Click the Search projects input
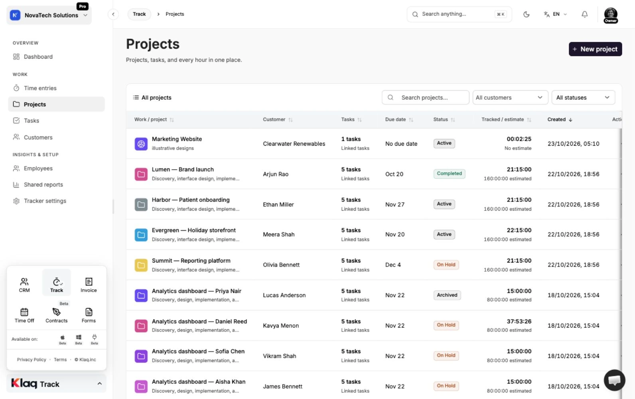The image size is (635, 399). coord(425,98)
